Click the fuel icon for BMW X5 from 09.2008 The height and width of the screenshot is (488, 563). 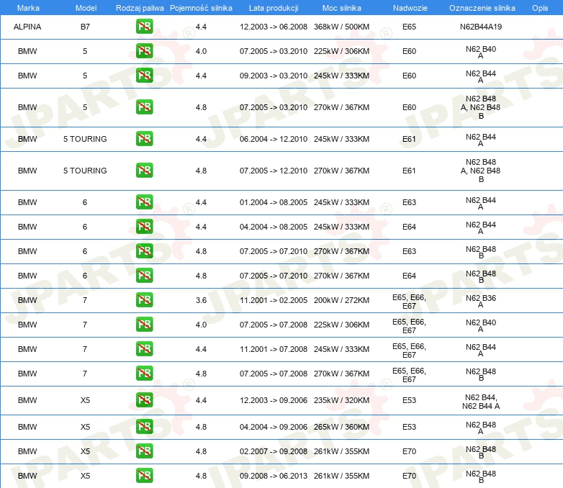pos(144,475)
